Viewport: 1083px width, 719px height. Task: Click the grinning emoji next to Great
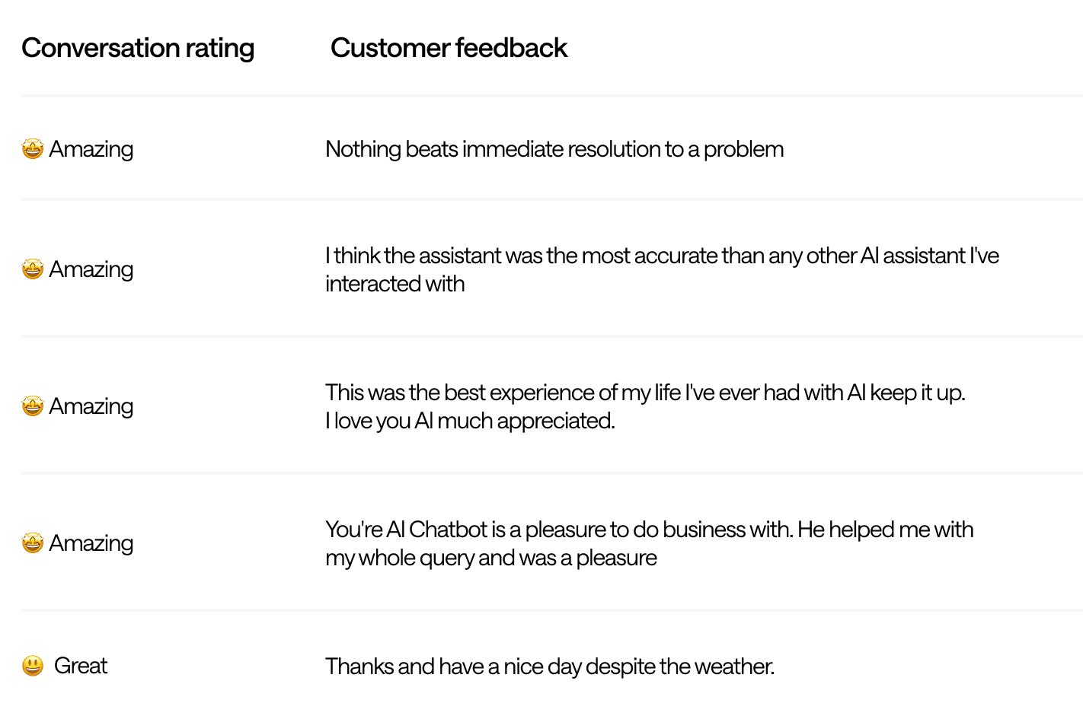coord(33,666)
